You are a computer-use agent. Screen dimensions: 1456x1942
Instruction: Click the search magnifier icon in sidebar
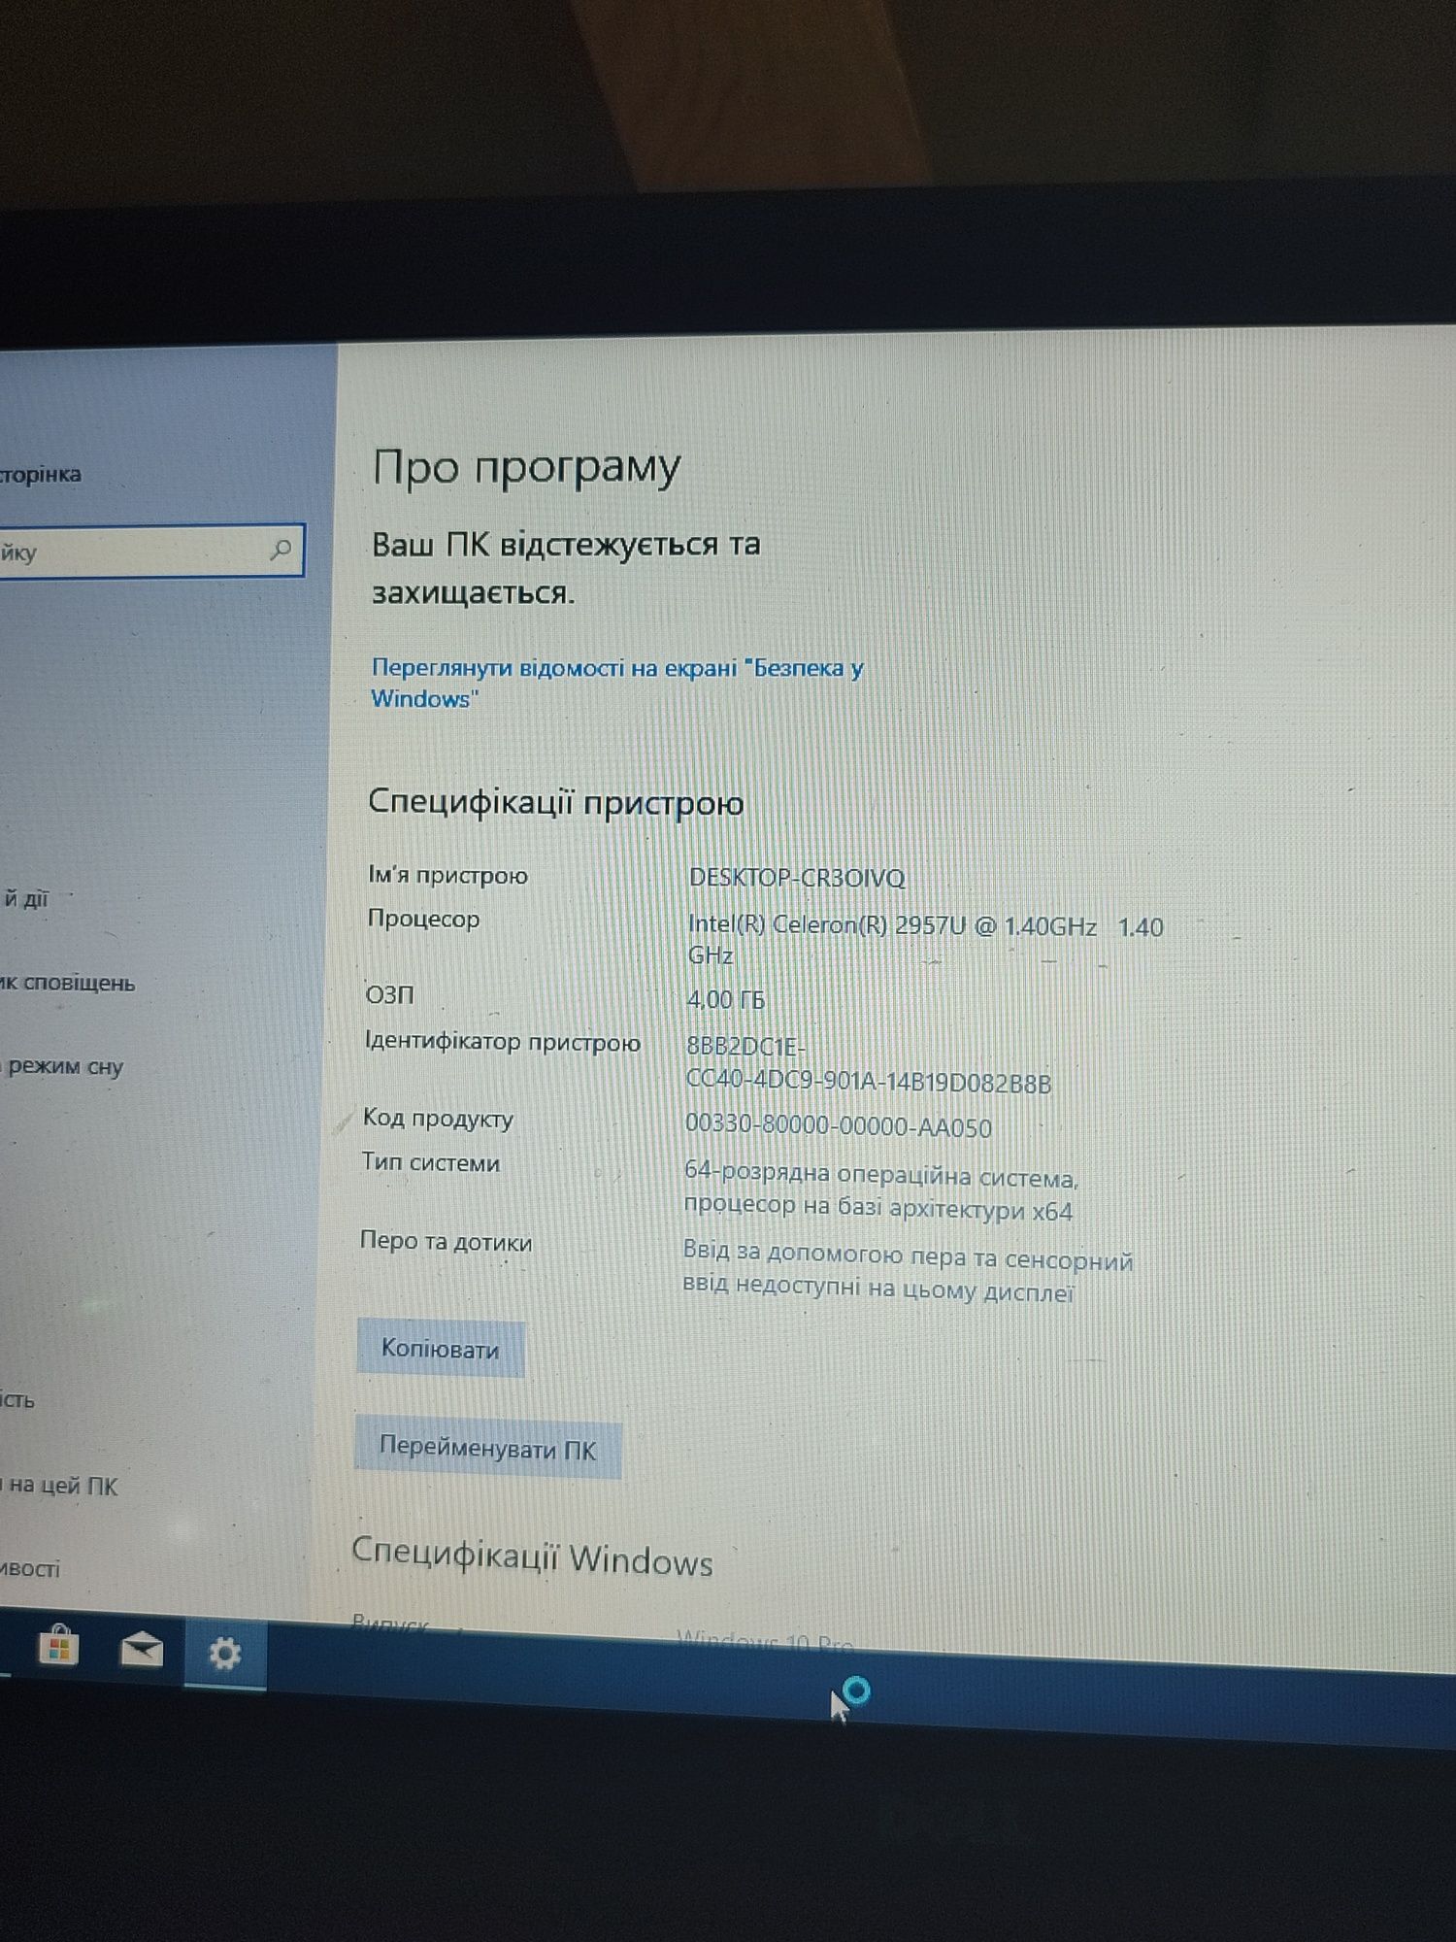click(x=281, y=550)
